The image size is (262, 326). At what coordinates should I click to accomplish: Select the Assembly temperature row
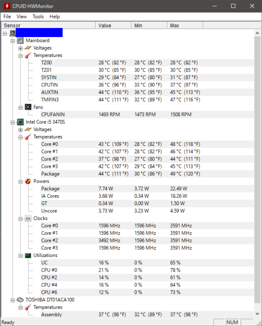147,314
